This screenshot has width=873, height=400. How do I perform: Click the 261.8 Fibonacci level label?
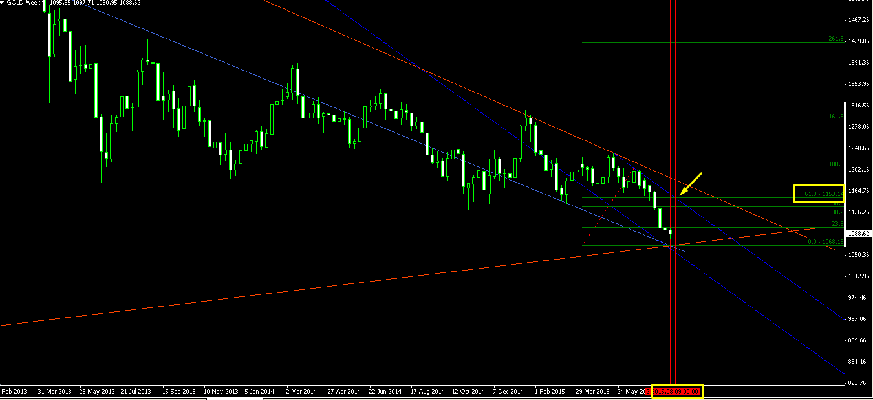tap(835, 39)
